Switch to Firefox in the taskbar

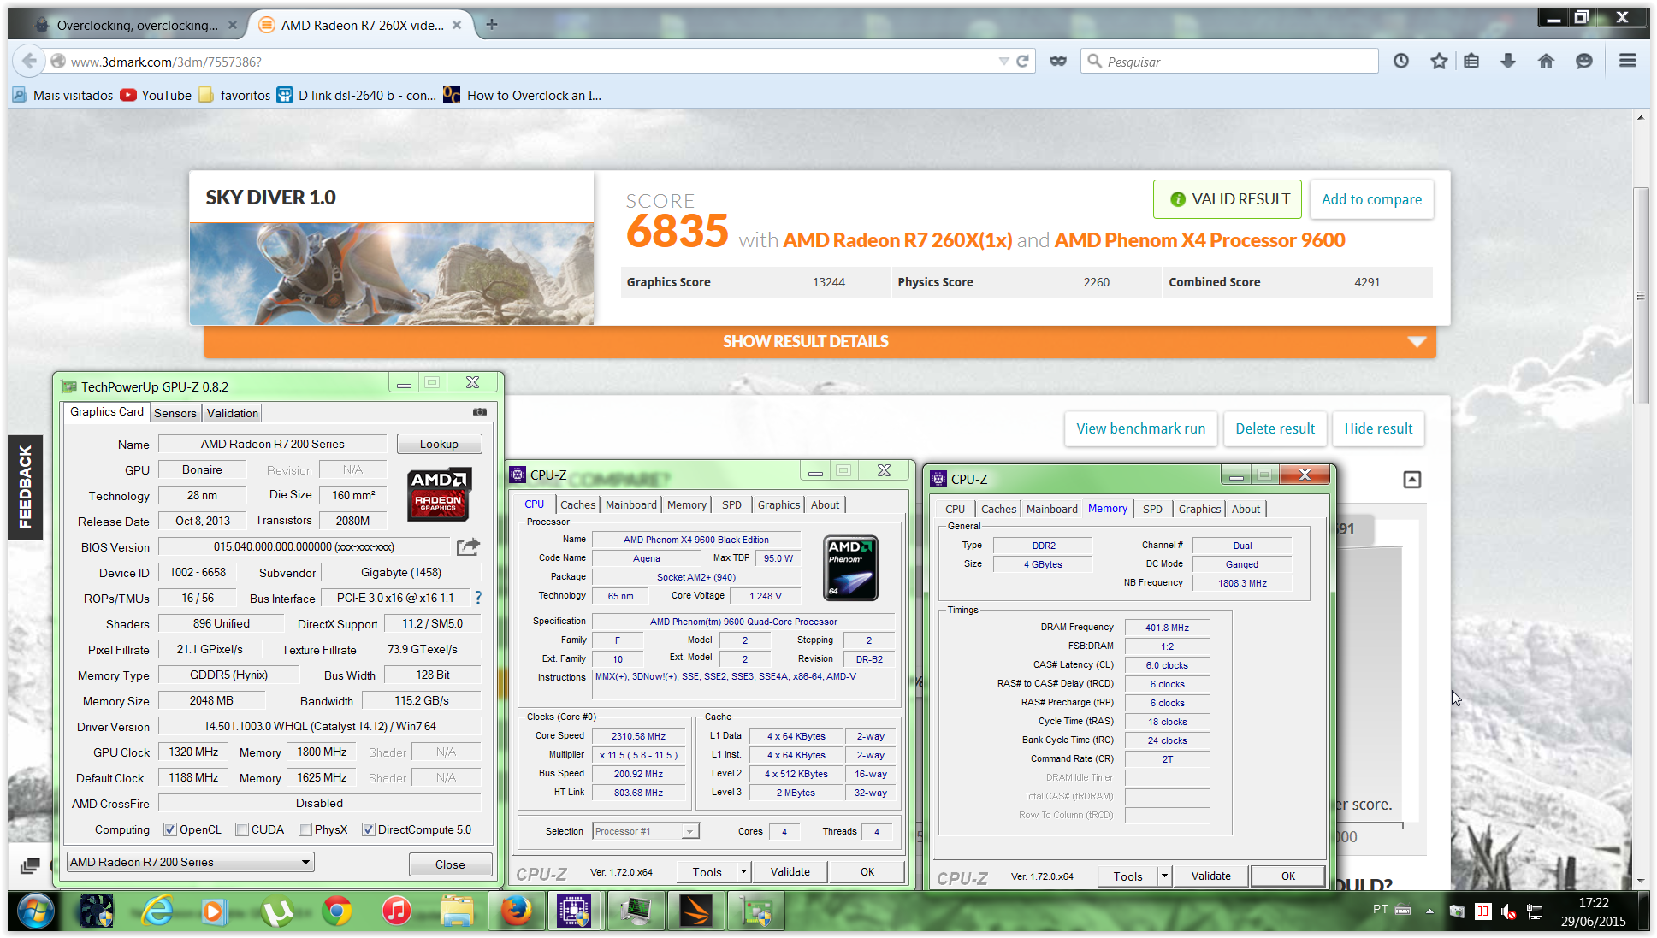pos(517,912)
